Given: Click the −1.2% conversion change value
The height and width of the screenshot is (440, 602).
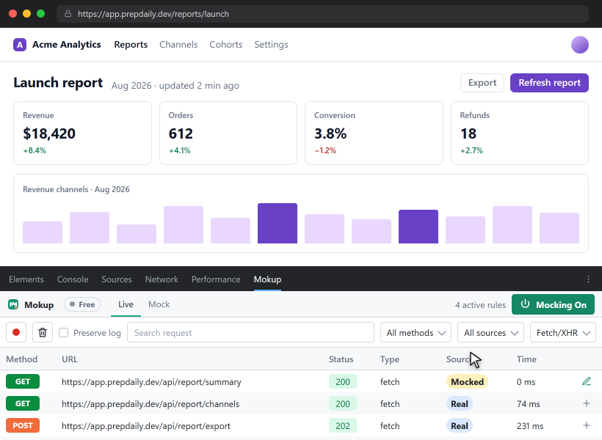Looking at the screenshot, I should (325, 150).
